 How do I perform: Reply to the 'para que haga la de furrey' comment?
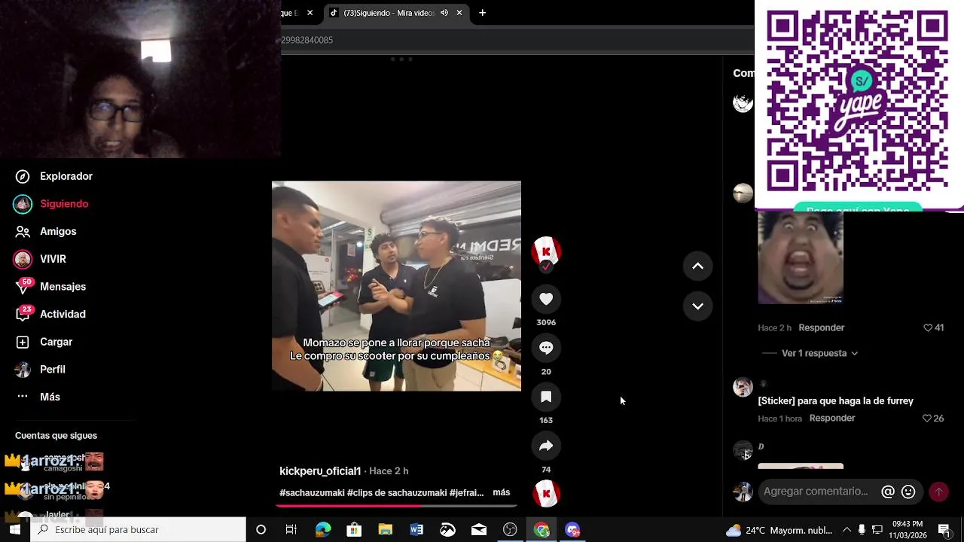tap(832, 419)
